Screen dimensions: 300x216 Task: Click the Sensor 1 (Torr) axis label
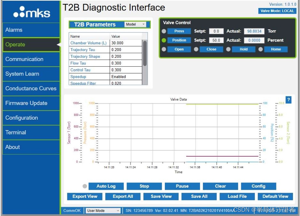(69, 133)
